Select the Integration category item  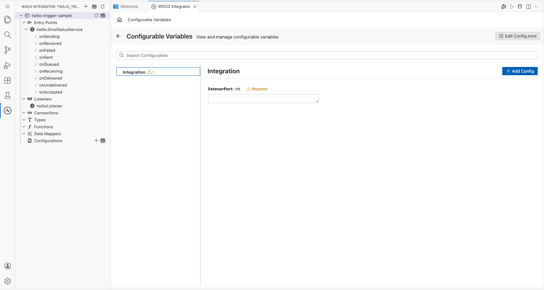pos(158,72)
